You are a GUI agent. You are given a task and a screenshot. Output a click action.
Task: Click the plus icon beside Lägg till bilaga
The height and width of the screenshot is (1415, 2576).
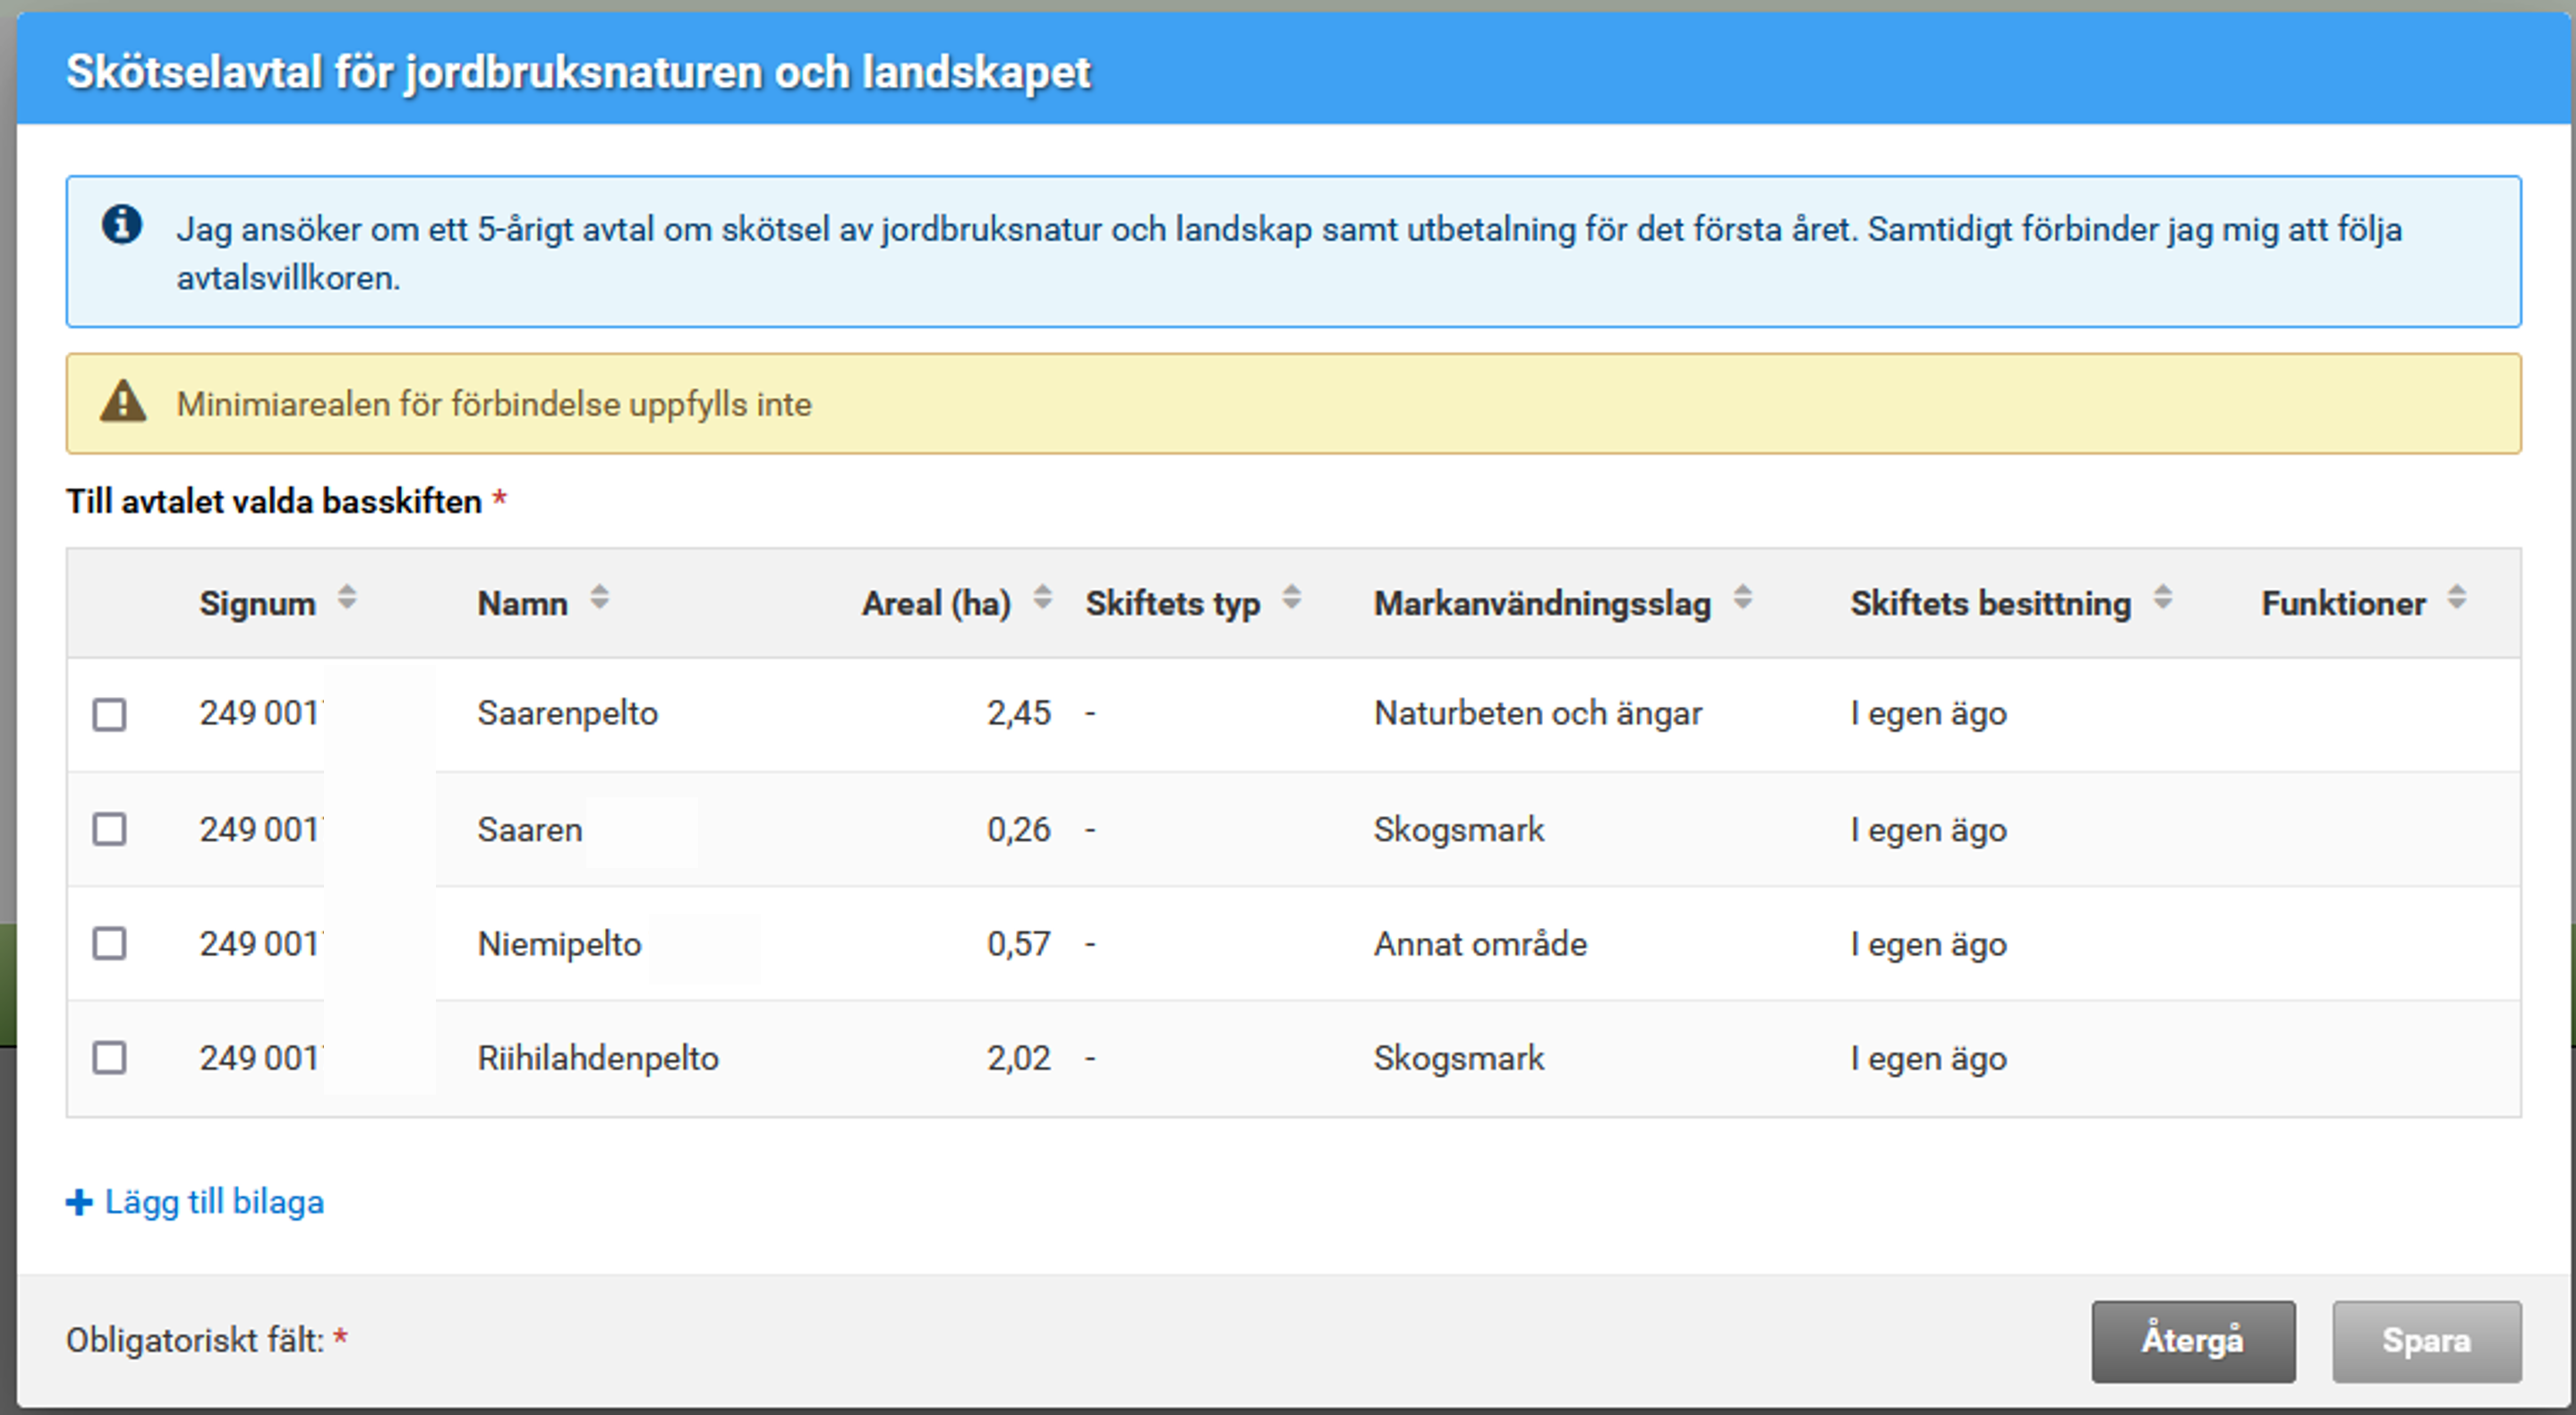[x=79, y=1202]
